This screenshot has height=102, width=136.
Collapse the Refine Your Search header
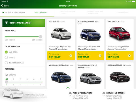click(x=24, y=23)
